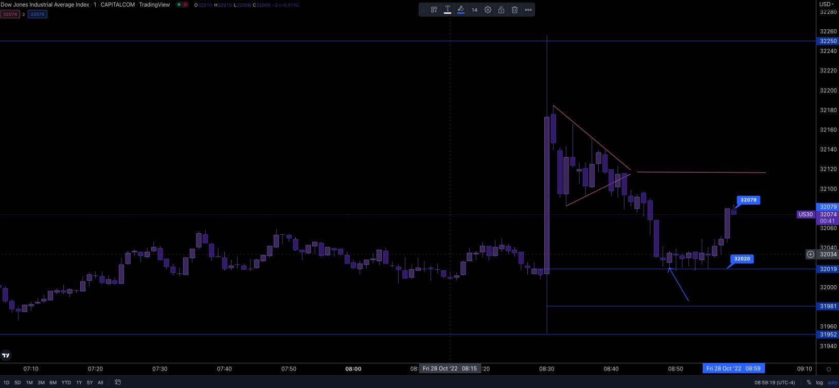Click the plus icon at crosshair price 32034
This screenshot has height=388, width=839.
811,254
